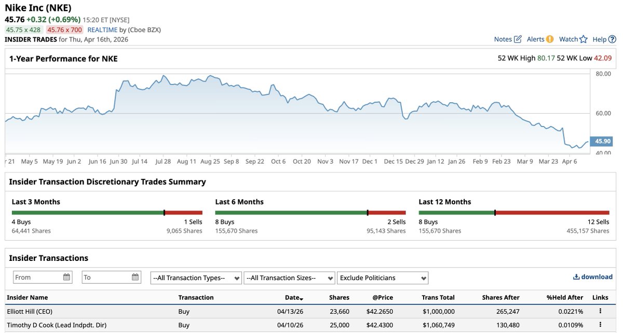Click the 23,660 shares cell
The height and width of the screenshot is (333, 623).
[x=339, y=311]
